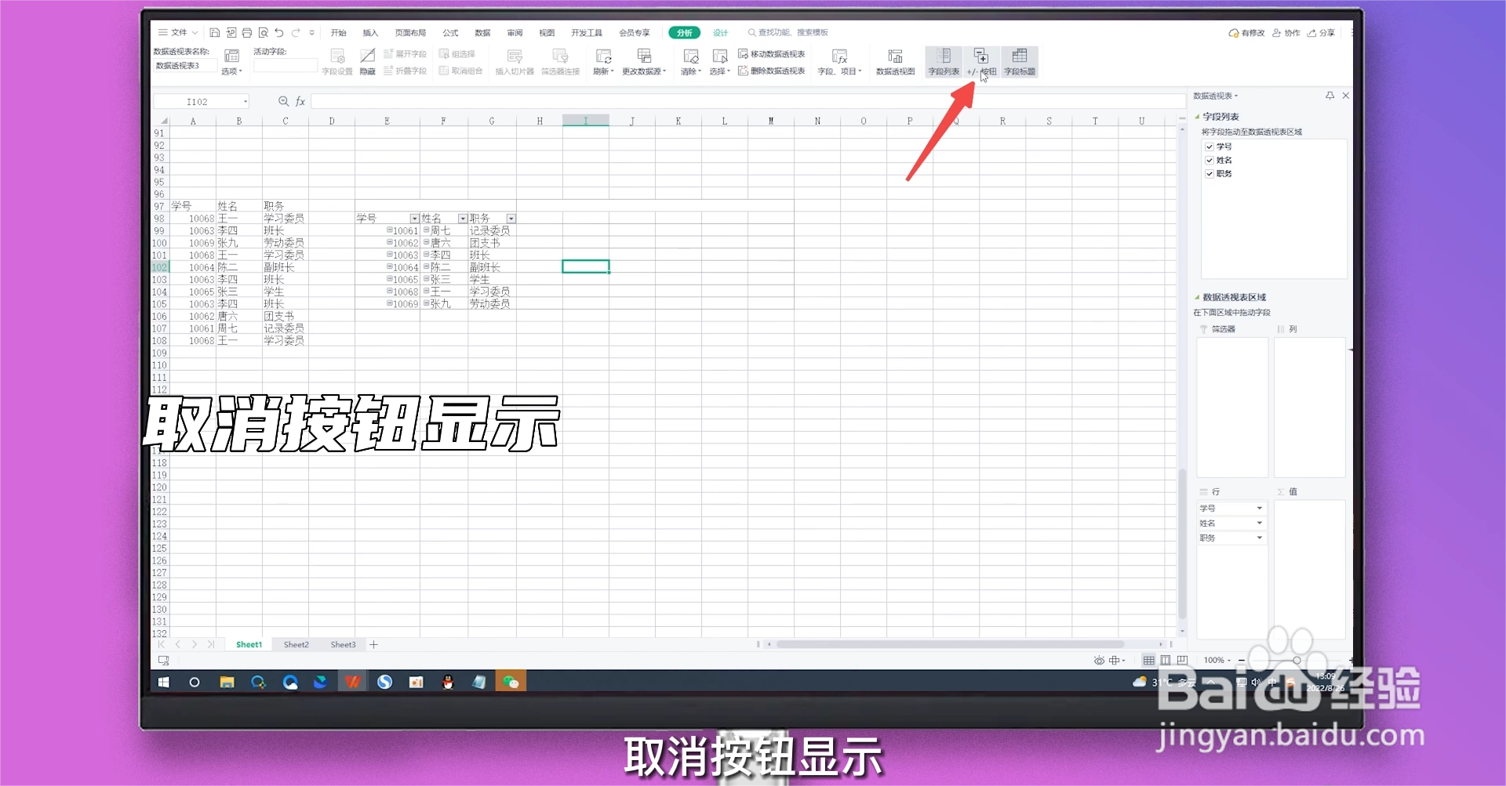Image resolution: width=1506 pixels, height=786 pixels.
Task: Toggle the 字段标题 ribbon button
Action: coord(1020,62)
